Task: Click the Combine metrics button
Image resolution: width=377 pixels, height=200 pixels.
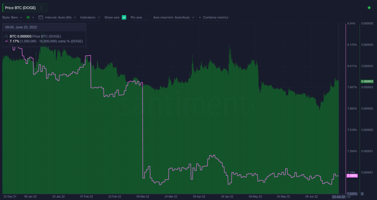Action: coord(215,17)
